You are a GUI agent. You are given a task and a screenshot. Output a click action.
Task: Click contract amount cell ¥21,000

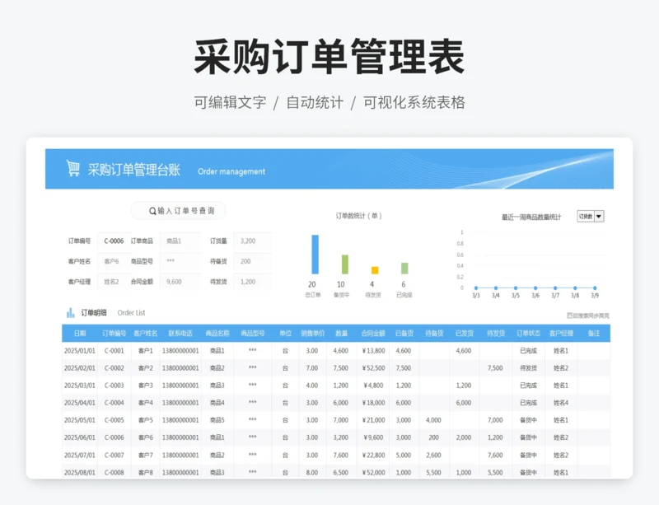point(373,420)
